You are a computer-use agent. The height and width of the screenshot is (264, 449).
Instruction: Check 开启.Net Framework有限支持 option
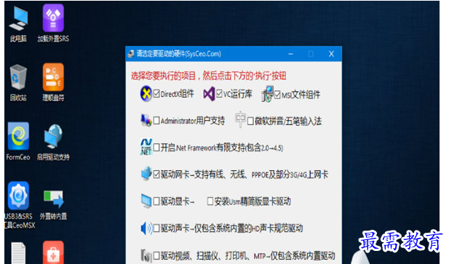pyautogui.click(x=156, y=148)
